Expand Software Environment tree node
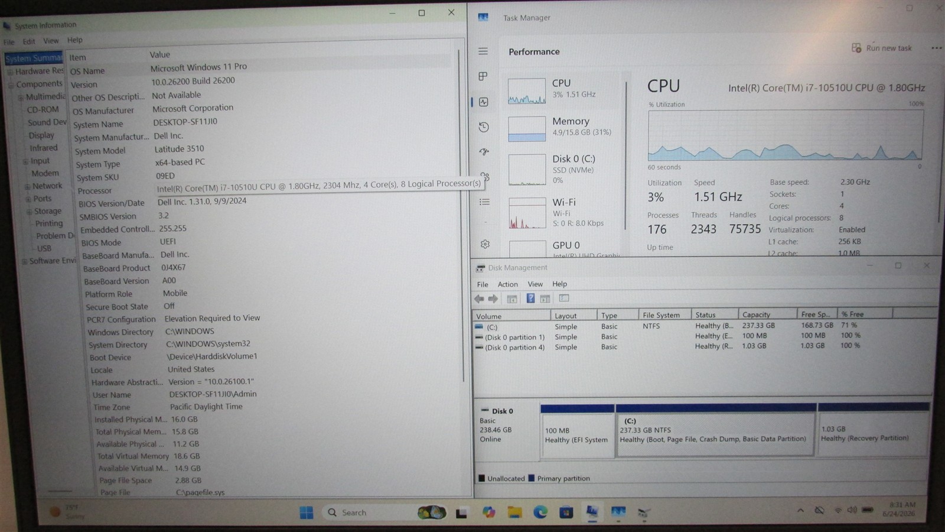 tap(25, 261)
